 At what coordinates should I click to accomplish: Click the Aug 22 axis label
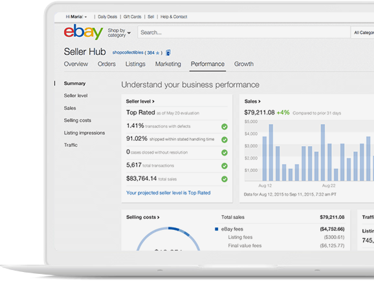(x=329, y=185)
